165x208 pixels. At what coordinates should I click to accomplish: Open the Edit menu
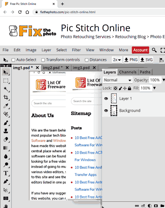(17, 50)
